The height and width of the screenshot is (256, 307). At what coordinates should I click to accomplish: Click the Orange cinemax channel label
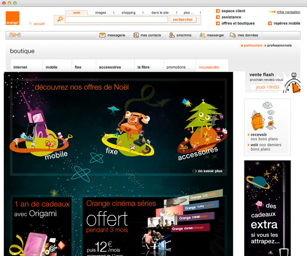tap(196, 217)
